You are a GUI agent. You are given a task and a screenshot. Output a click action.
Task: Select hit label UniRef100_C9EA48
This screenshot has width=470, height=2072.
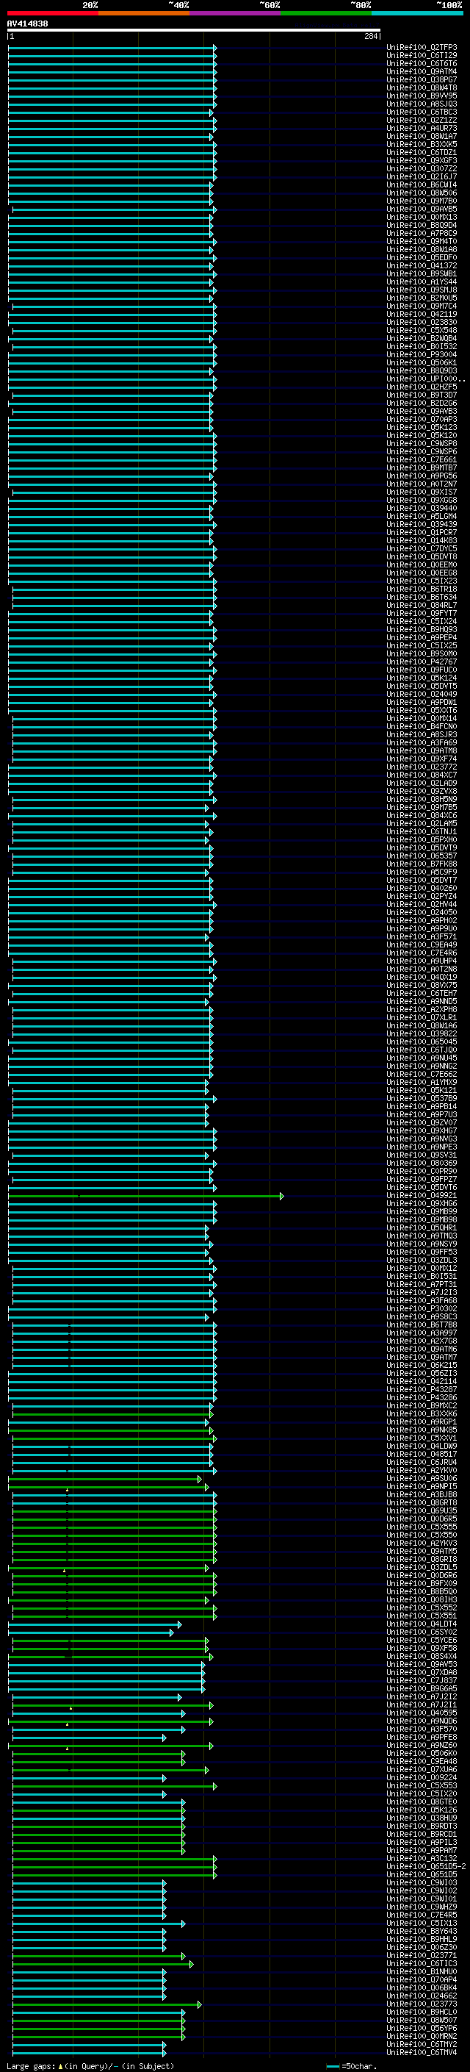[x=422, y=1760]
